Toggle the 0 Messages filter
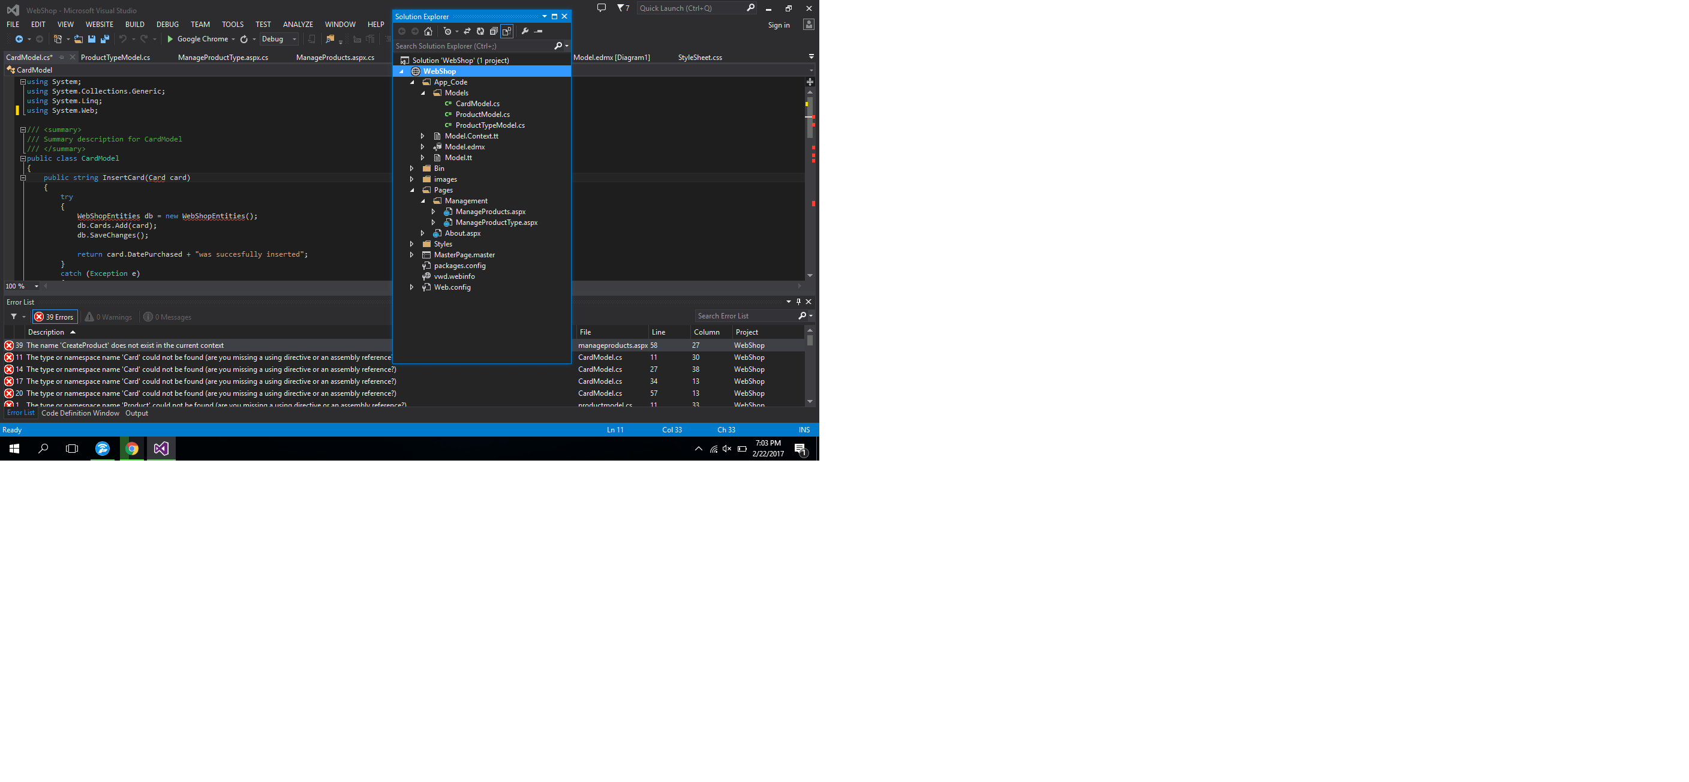The height and width of the screenshot is (782, 1689). (168, 317)
